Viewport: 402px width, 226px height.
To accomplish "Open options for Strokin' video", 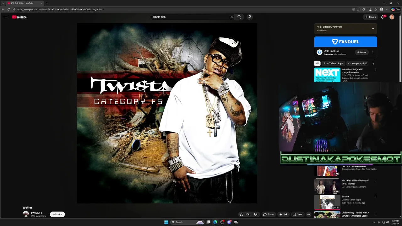I will click(376, 197).
